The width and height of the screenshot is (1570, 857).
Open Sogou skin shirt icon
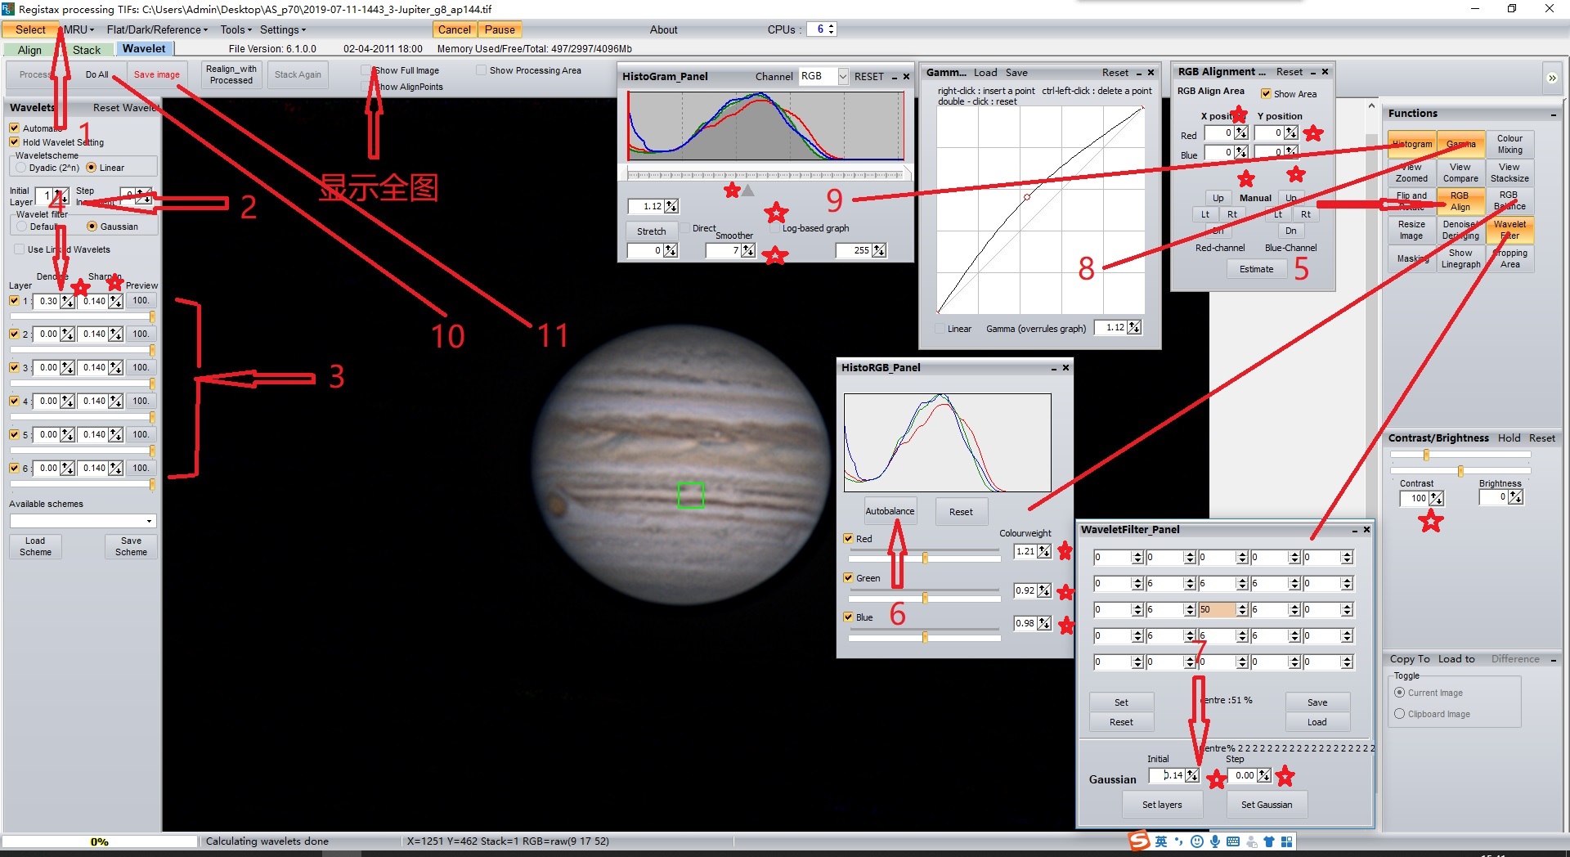coord(1269,841)
